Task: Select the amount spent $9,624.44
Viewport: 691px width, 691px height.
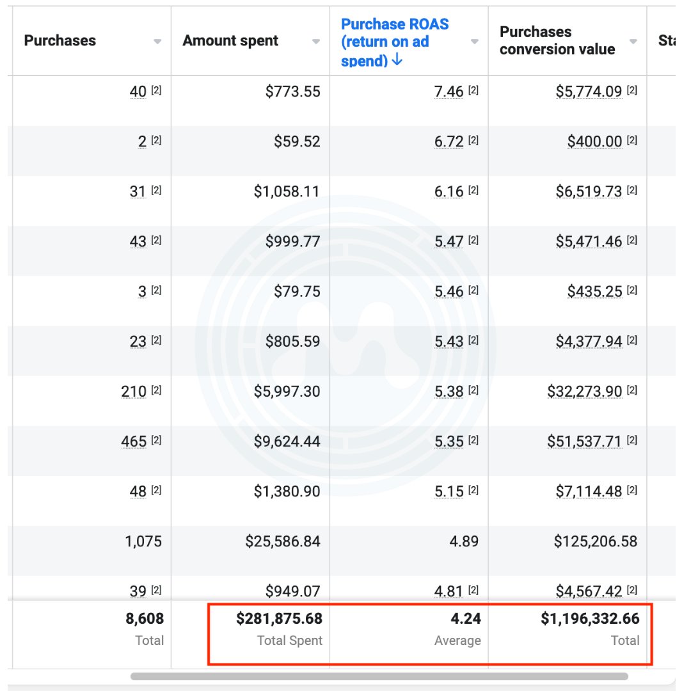Action: coord(287,441)
